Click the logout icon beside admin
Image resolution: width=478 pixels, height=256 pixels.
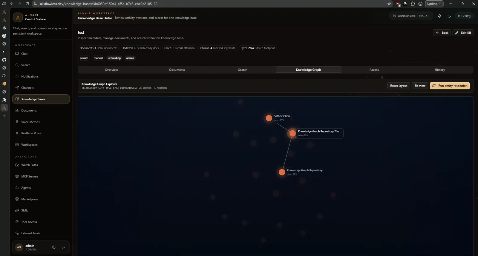(x=63, y=247)
